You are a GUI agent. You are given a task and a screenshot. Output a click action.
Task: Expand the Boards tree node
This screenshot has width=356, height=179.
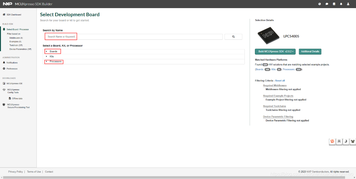(47, 51)
